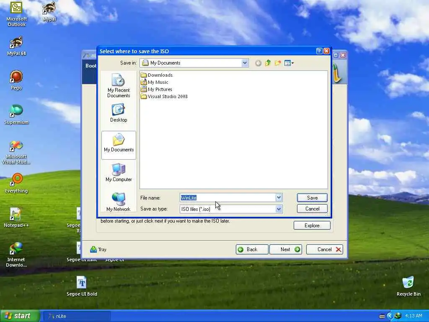Select the MyPal 68 desktop icon
This screenshot has width=429, height=322.
(x=16, y=46)
